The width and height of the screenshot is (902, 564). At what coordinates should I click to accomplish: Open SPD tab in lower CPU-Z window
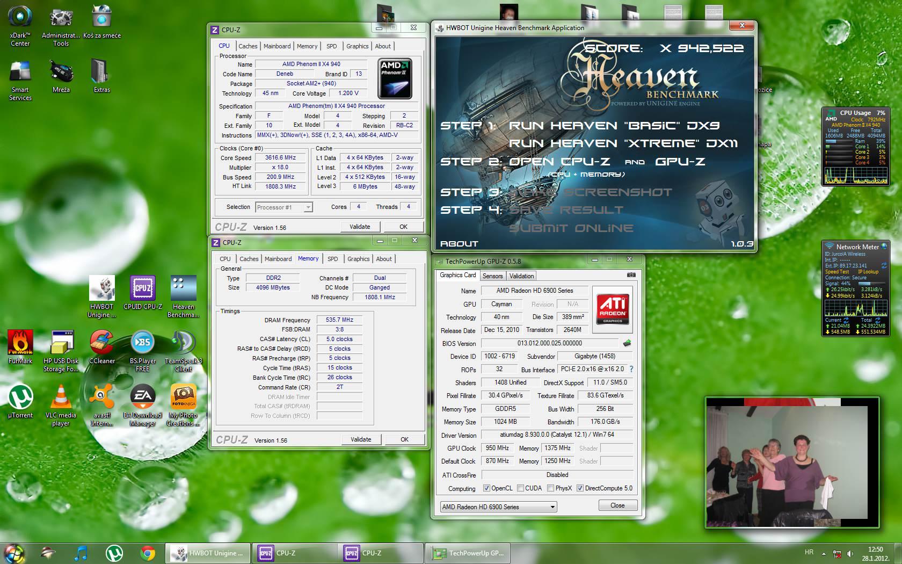point(333,259)
